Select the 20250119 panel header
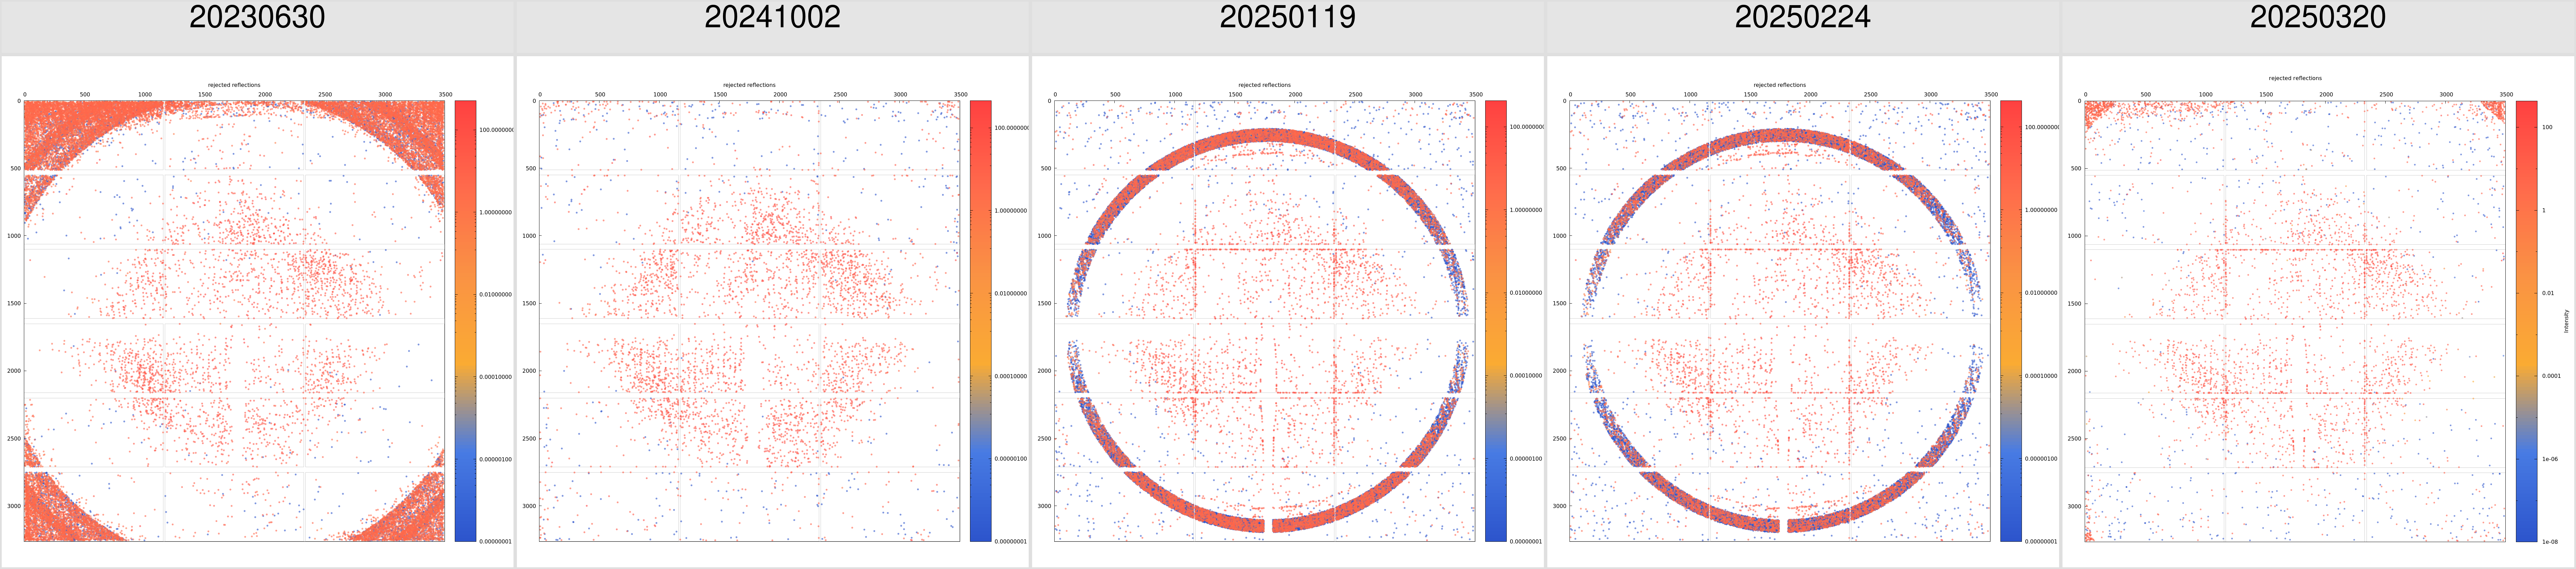This screenshot has height=569, width=2576. pyautogui.click(x=1287, y=27)
